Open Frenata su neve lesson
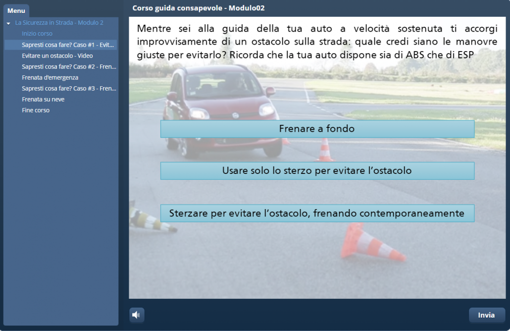Screen dimensions: 510x331 [43, 99]
